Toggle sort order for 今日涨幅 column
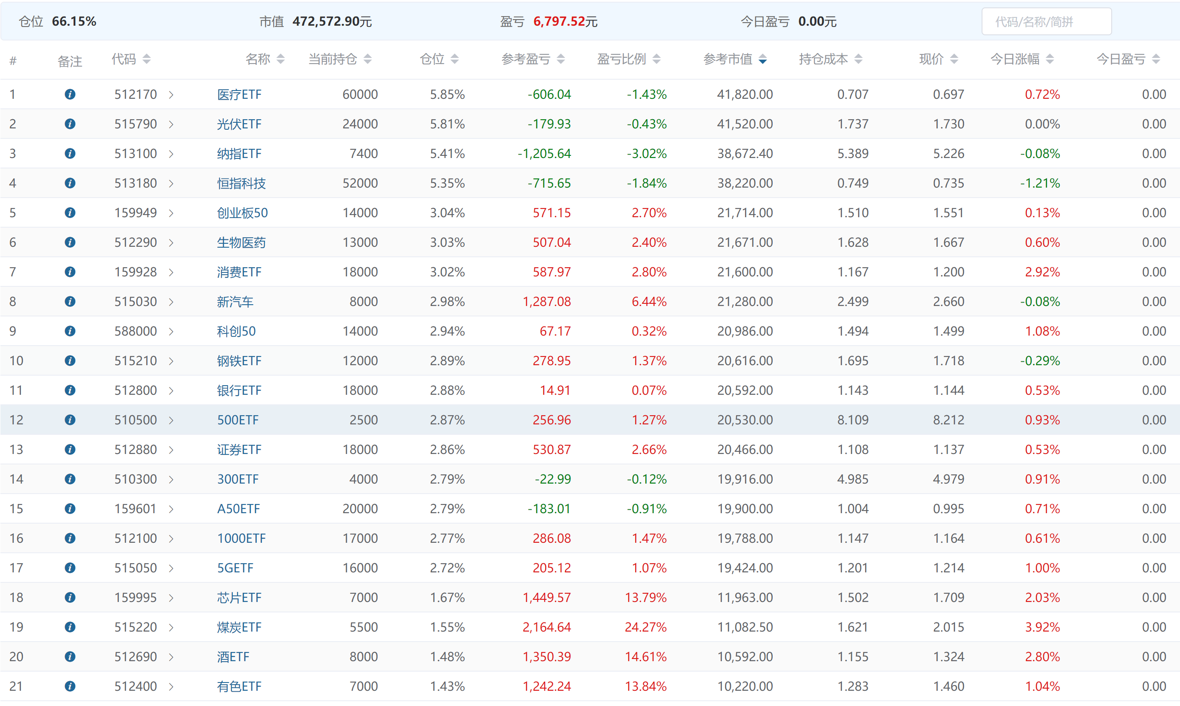This screenshot has height=706, width=1180. point(1050,59)
